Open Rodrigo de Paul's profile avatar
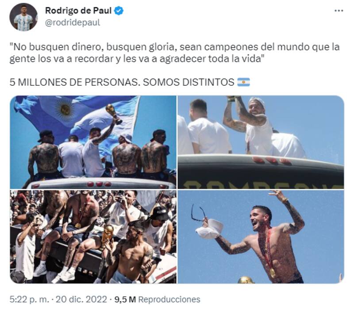This screenshot has width=354, height=313. (x=23, y=17)
